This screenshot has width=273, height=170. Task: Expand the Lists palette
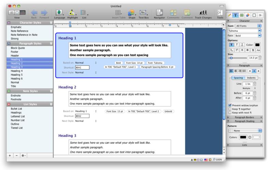click(228, 145)
